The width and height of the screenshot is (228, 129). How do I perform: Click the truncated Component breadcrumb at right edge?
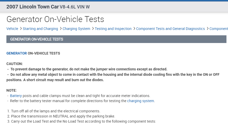(x=219, y=29)
